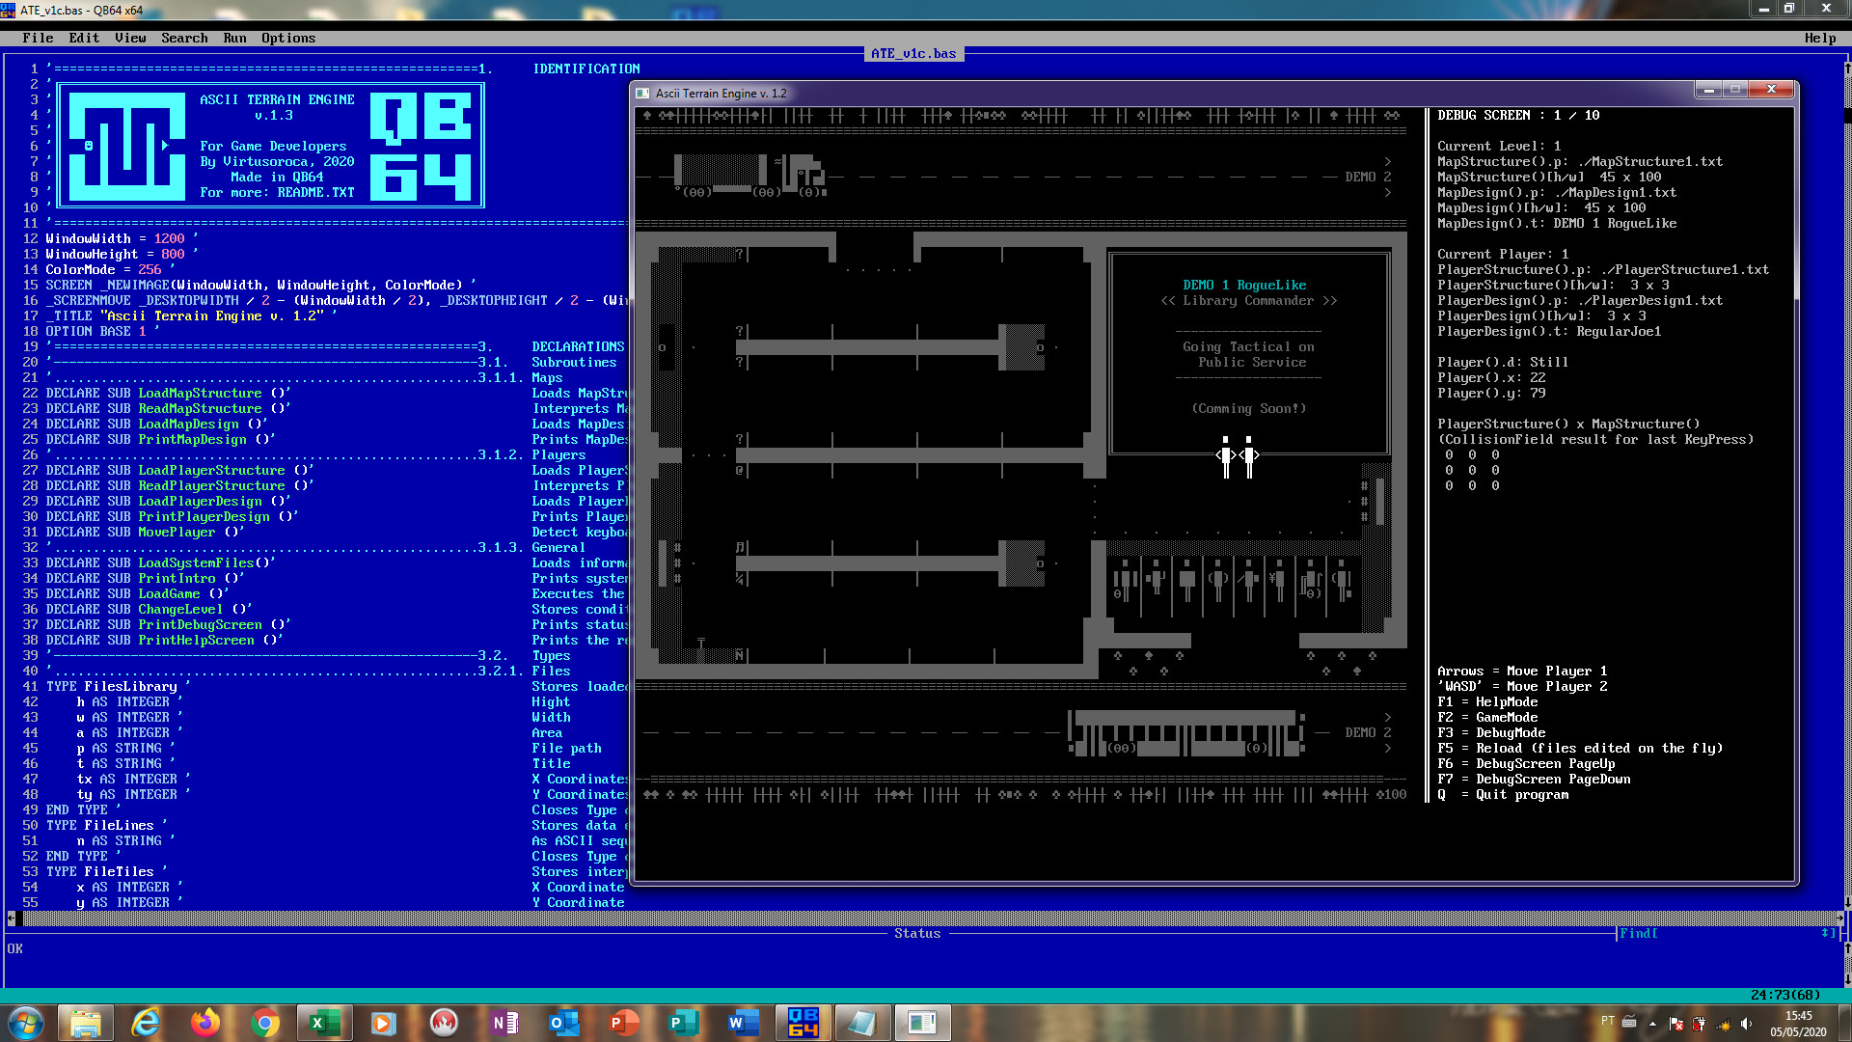Click the QB64 taskbar icon
The width and height of the screenshot is (1852, 1042).
[803, 1023]
